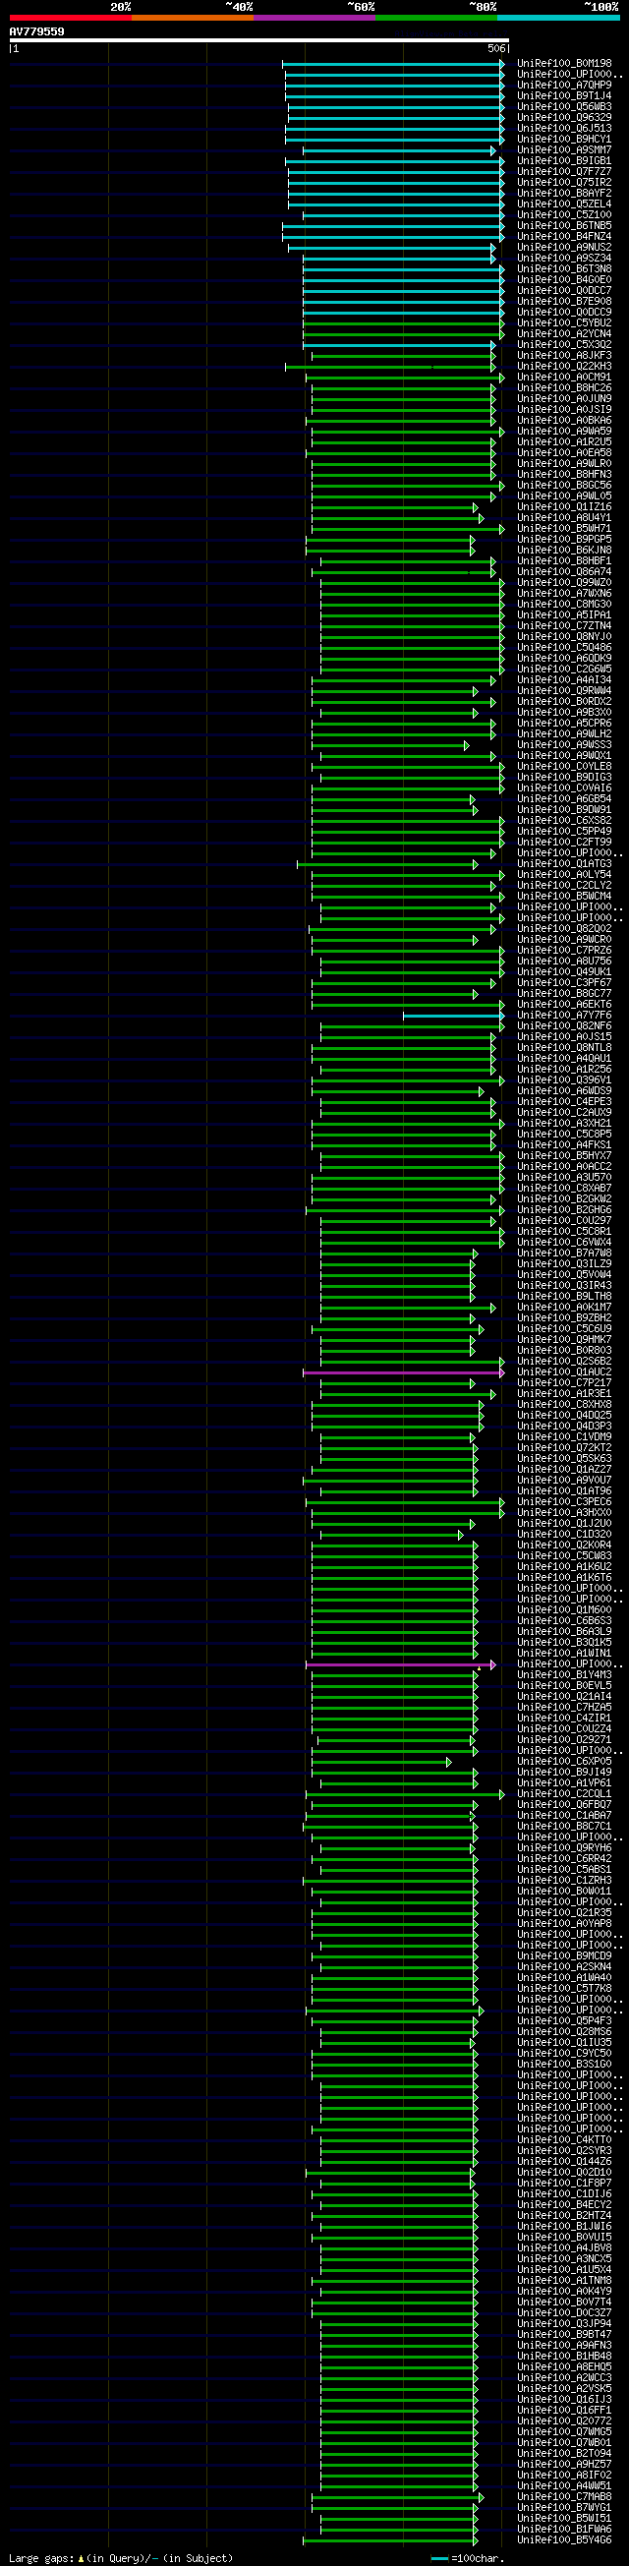Click the red 20% identity legend segment
Viewport: 629px width, 2566px height.
click(x=71, y=17)
